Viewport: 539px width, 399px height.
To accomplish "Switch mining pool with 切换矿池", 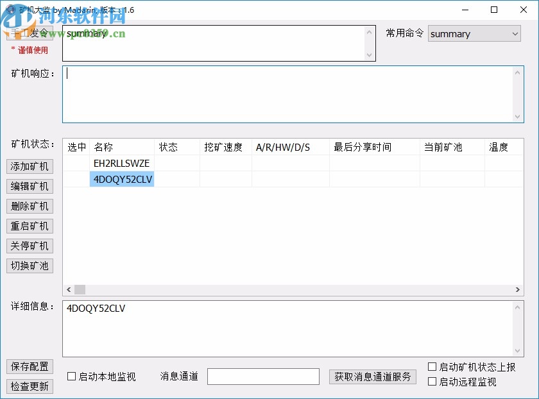I will pyautogui.click(x=30, y=266).
